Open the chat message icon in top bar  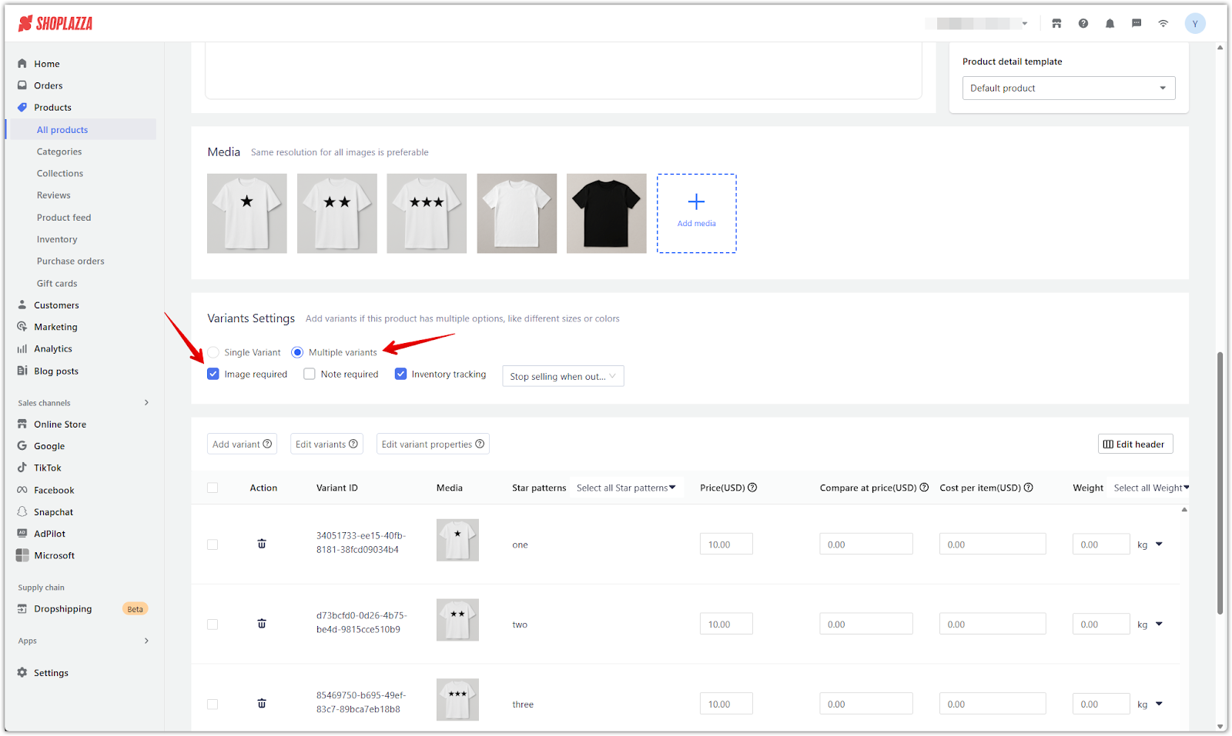click(1137, 24)
